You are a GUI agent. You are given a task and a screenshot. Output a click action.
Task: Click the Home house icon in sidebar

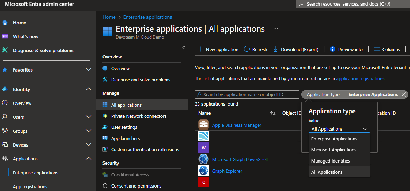coord(5,23)
